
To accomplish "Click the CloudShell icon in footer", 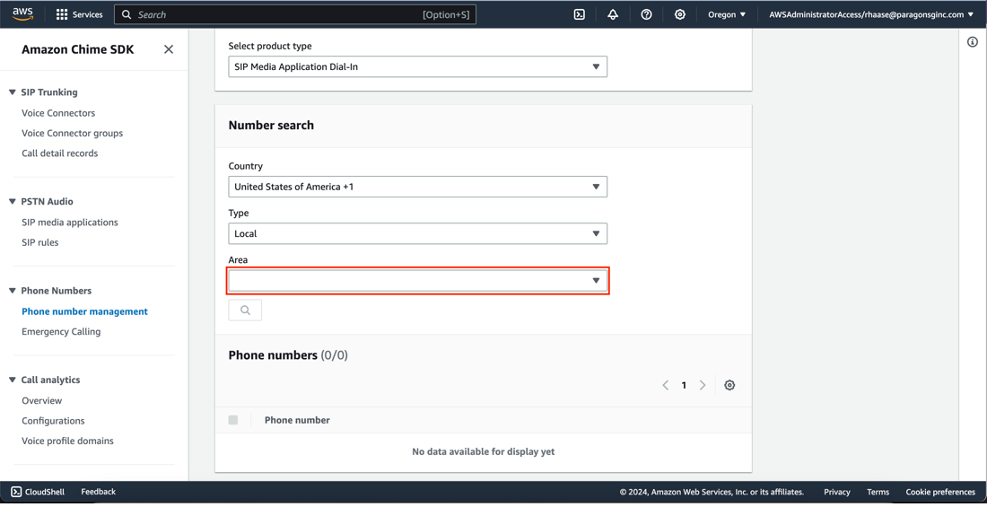I will coord(17,492).
